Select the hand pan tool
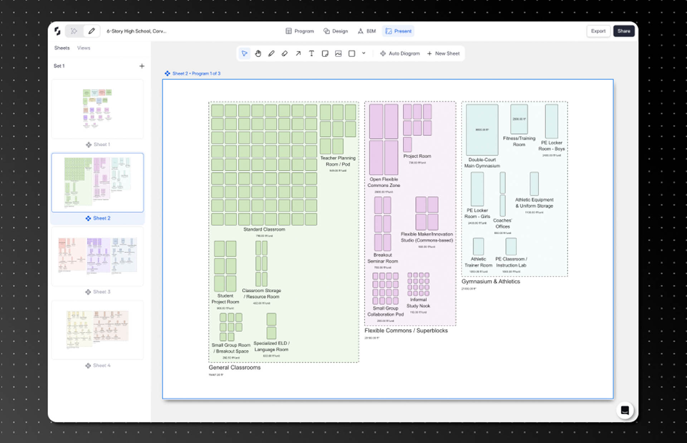687x443 pixels. [x=258, y=54]
